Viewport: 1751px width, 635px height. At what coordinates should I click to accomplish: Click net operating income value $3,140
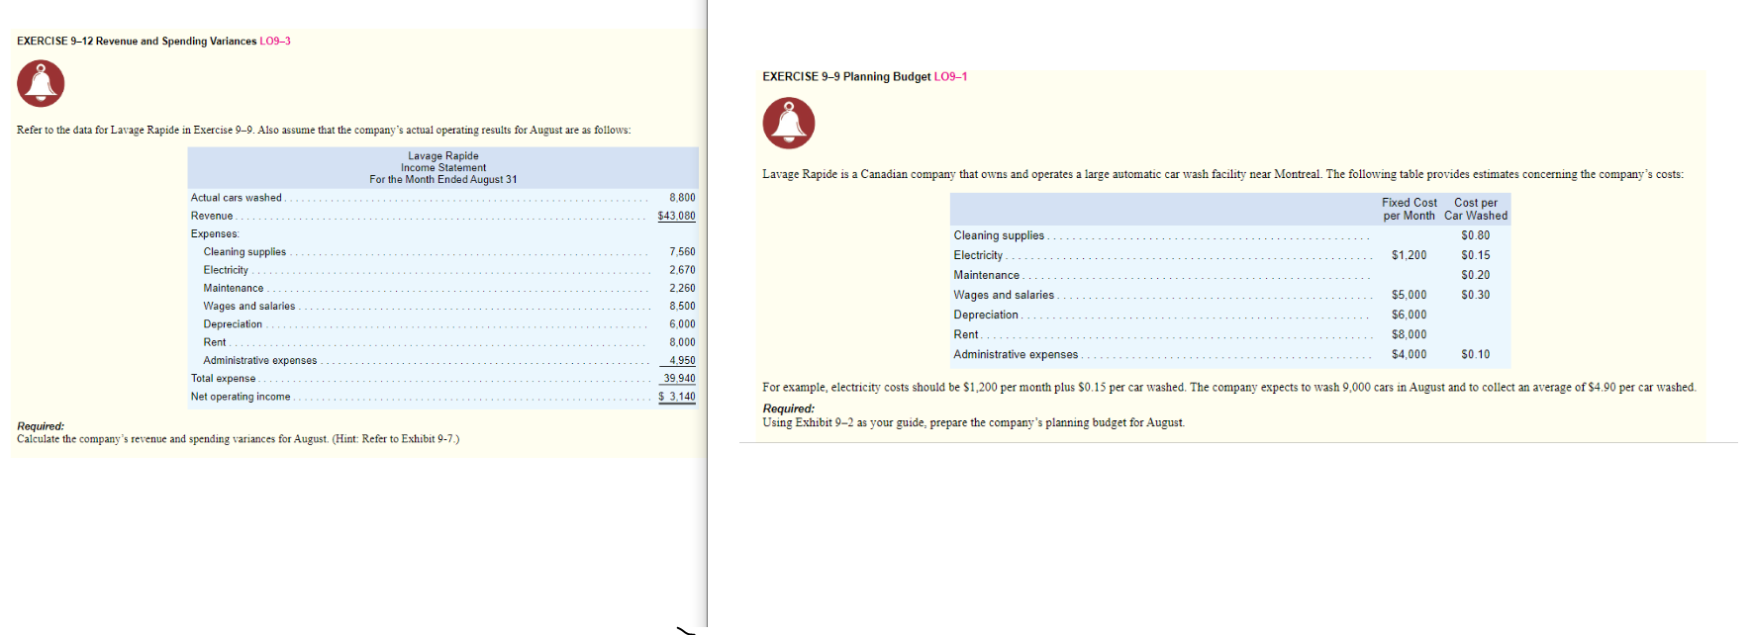click(x=677, y=397)
